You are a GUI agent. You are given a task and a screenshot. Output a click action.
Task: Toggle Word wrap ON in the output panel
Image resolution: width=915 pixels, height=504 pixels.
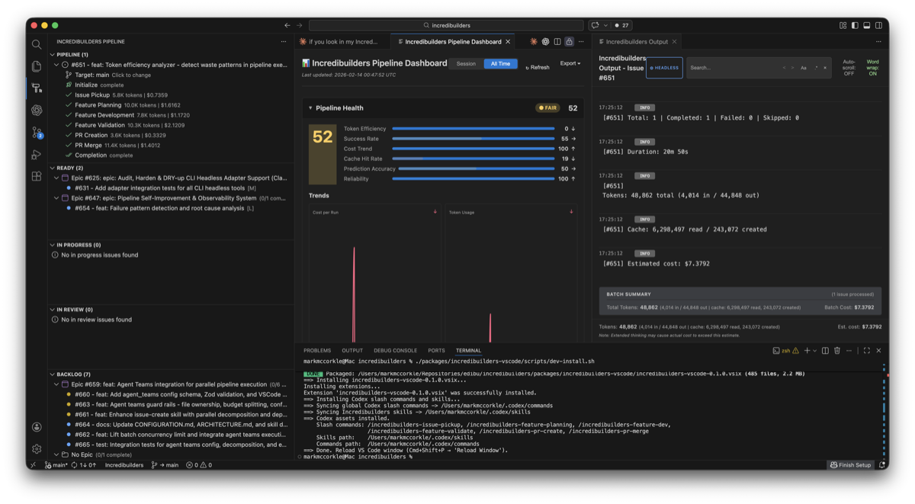[x=872, y=67]
